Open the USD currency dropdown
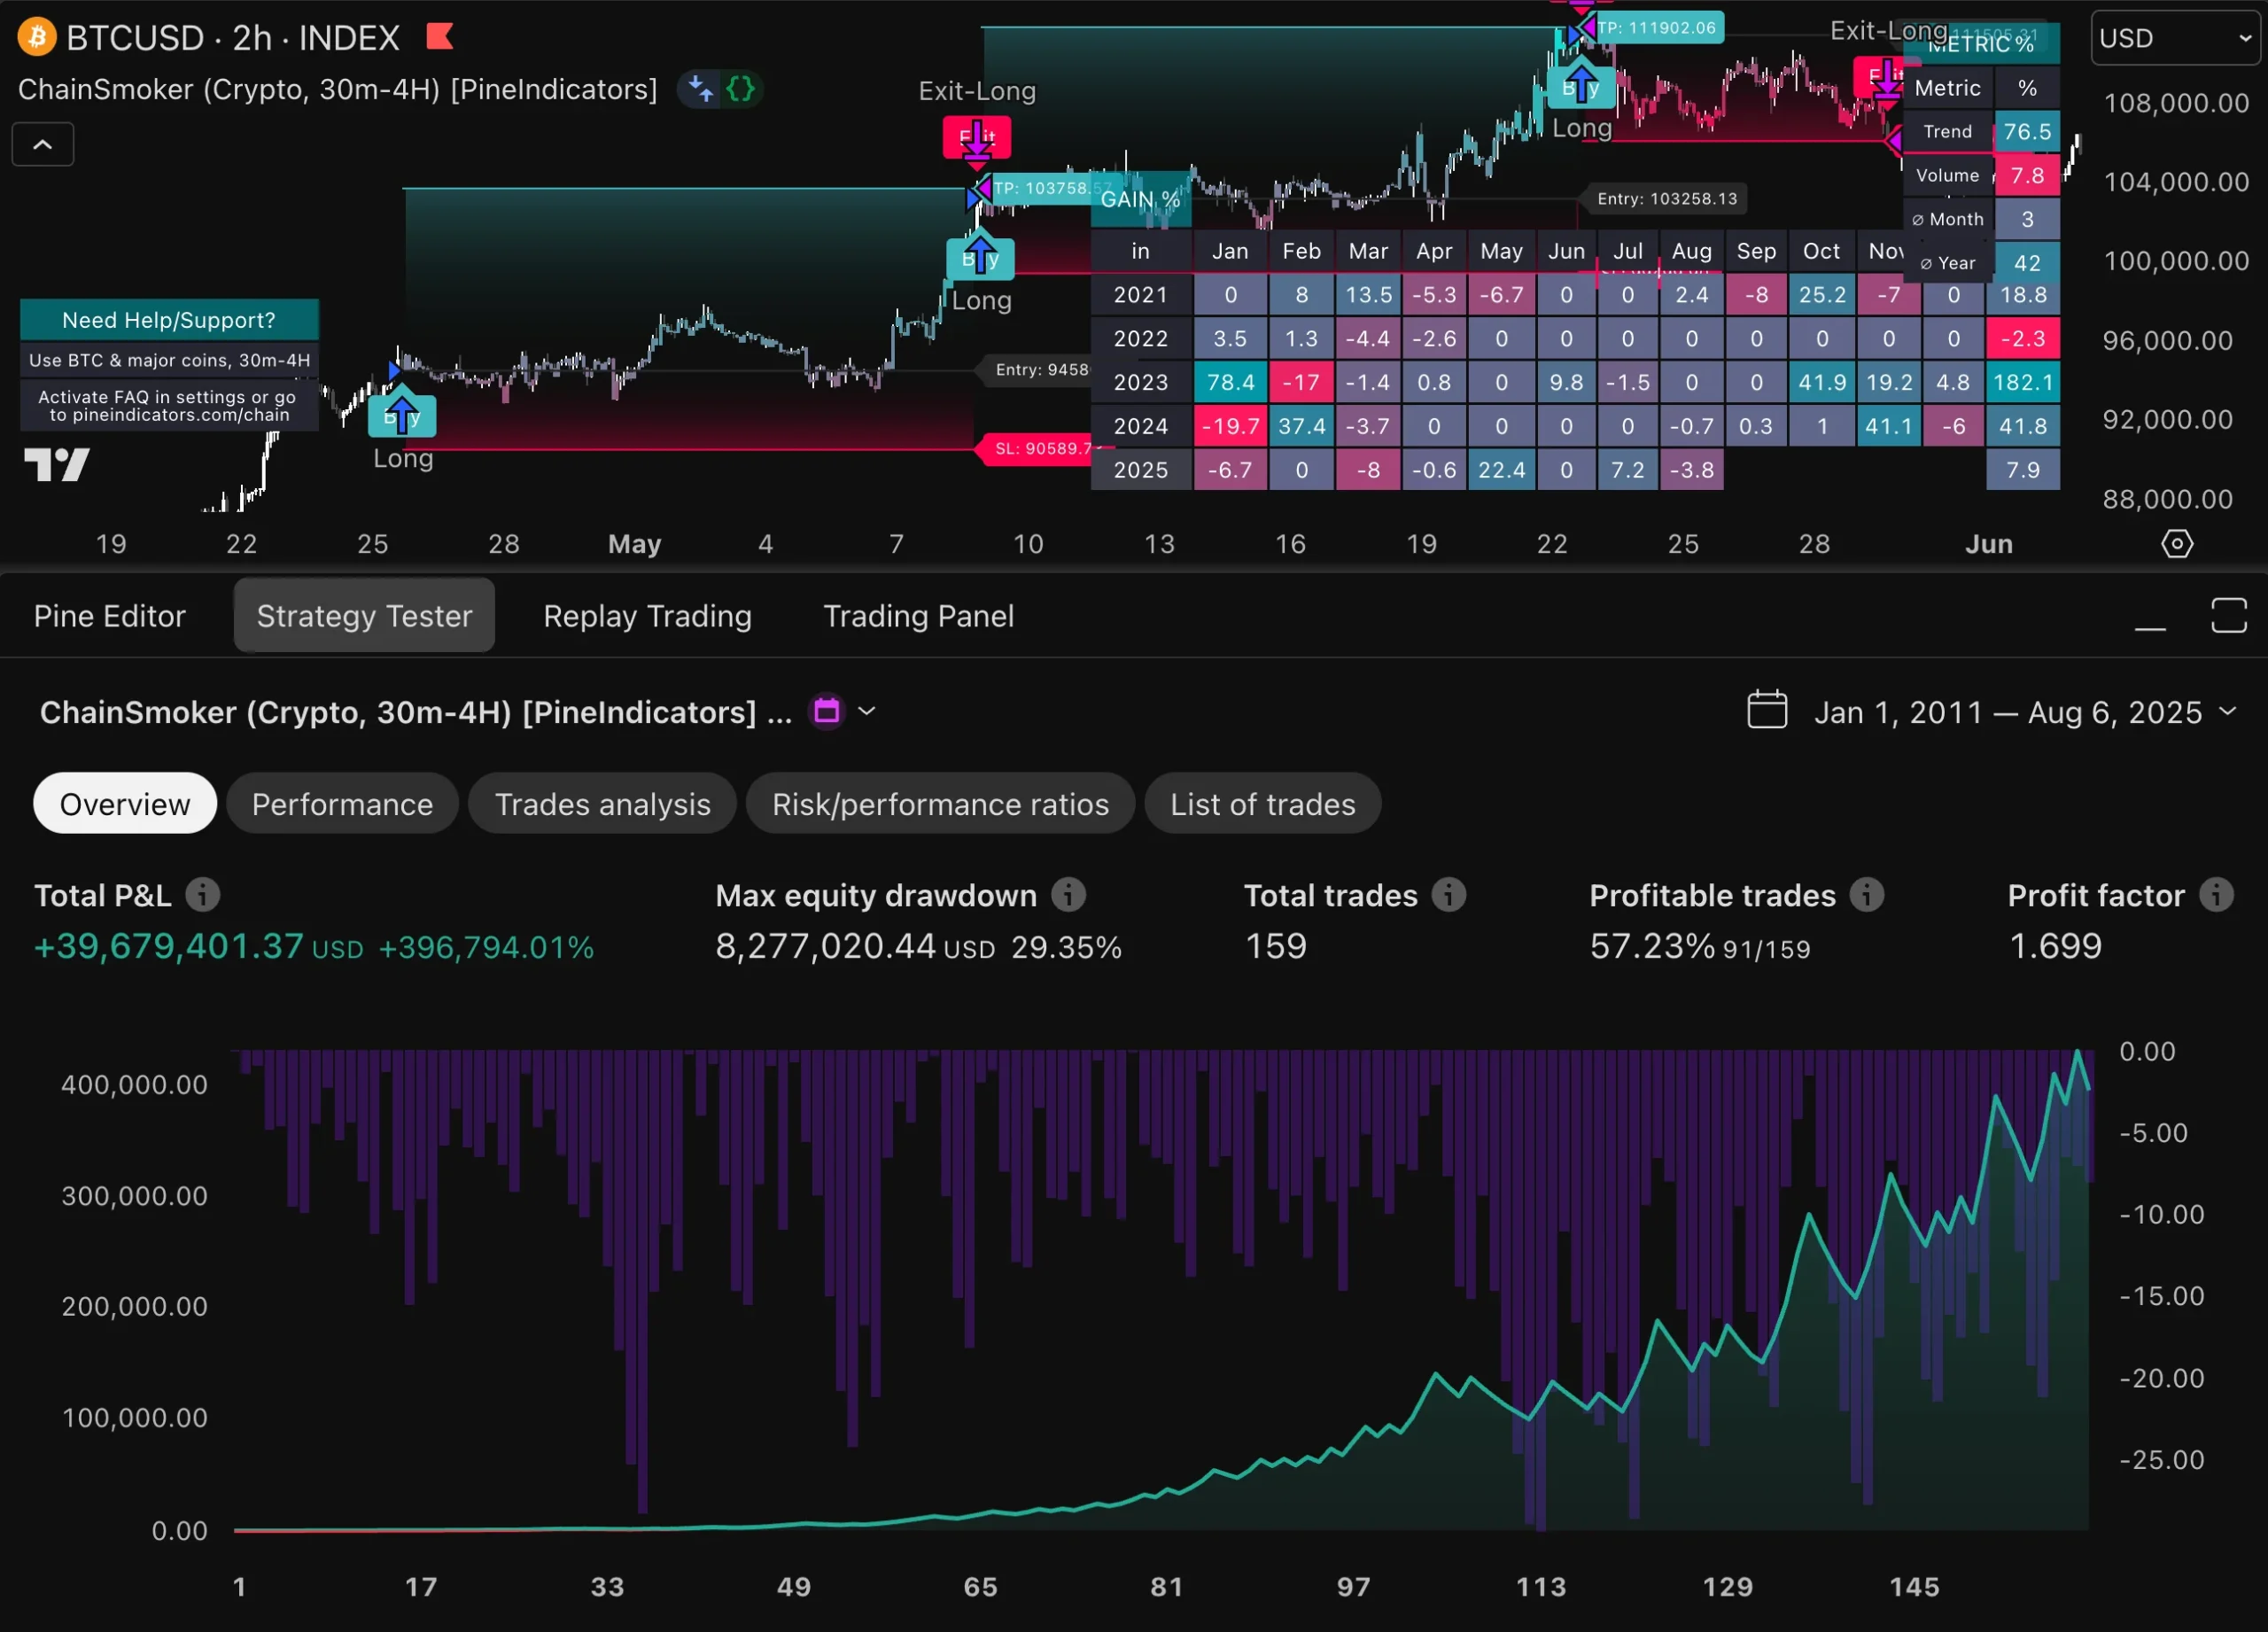 pos(2174,38)
